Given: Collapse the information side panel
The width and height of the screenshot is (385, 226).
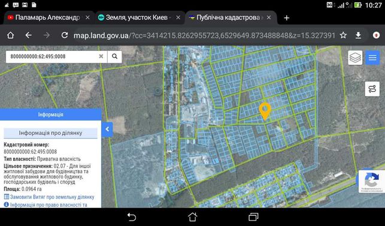Looking at the screenshot, I should [x=107, y=129].
